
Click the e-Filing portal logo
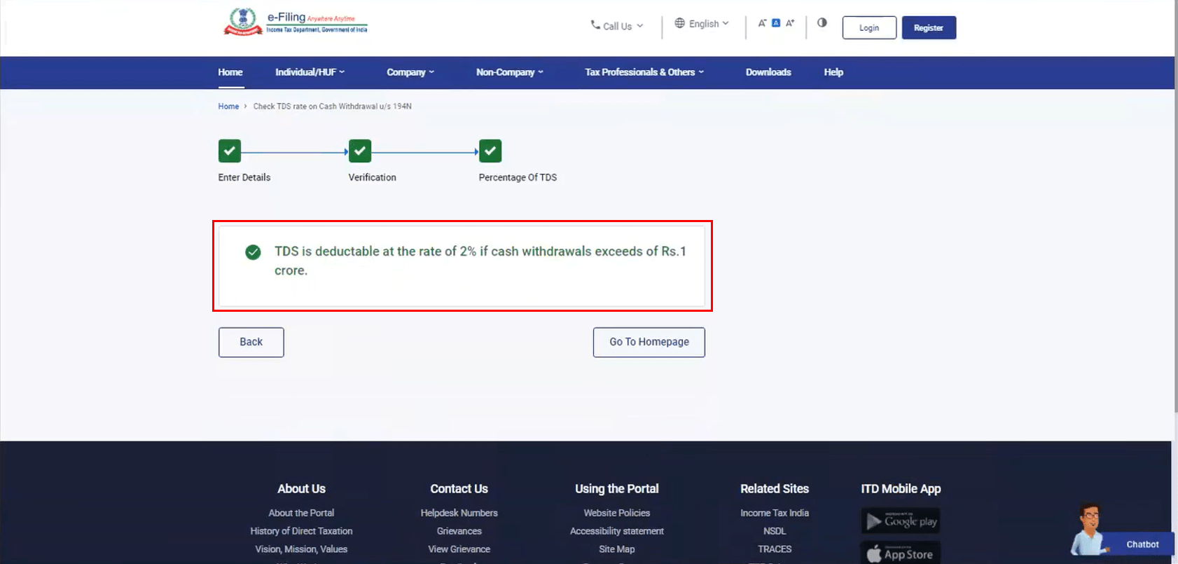pos(295,22)
